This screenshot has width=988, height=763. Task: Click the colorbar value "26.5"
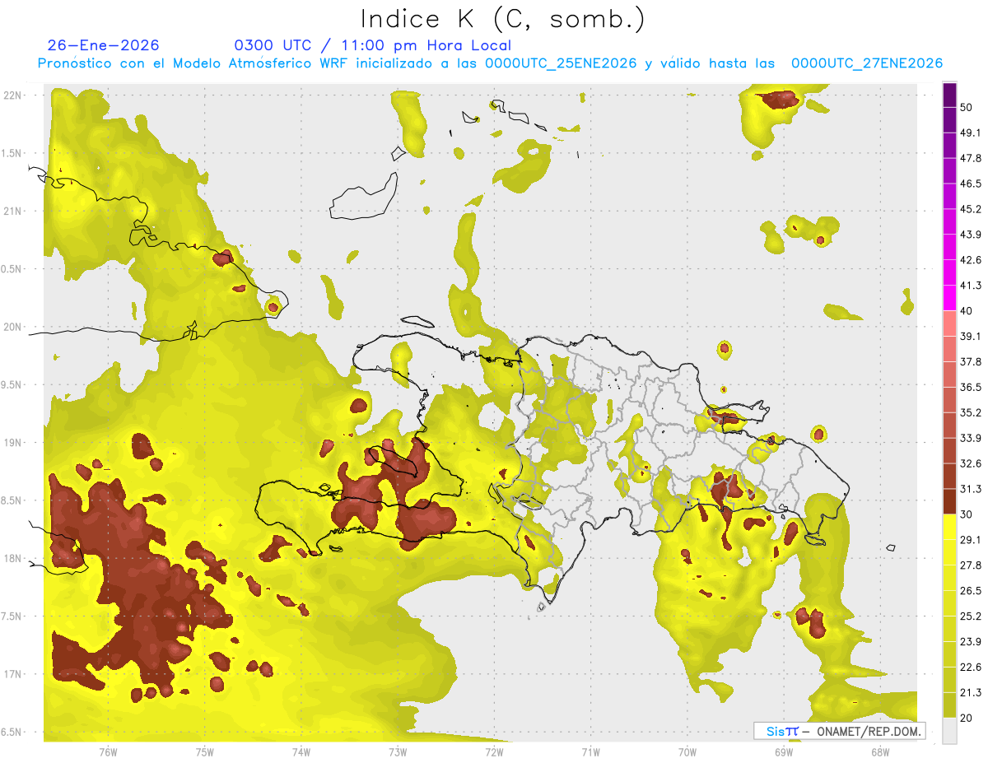(x=971, y=591)
